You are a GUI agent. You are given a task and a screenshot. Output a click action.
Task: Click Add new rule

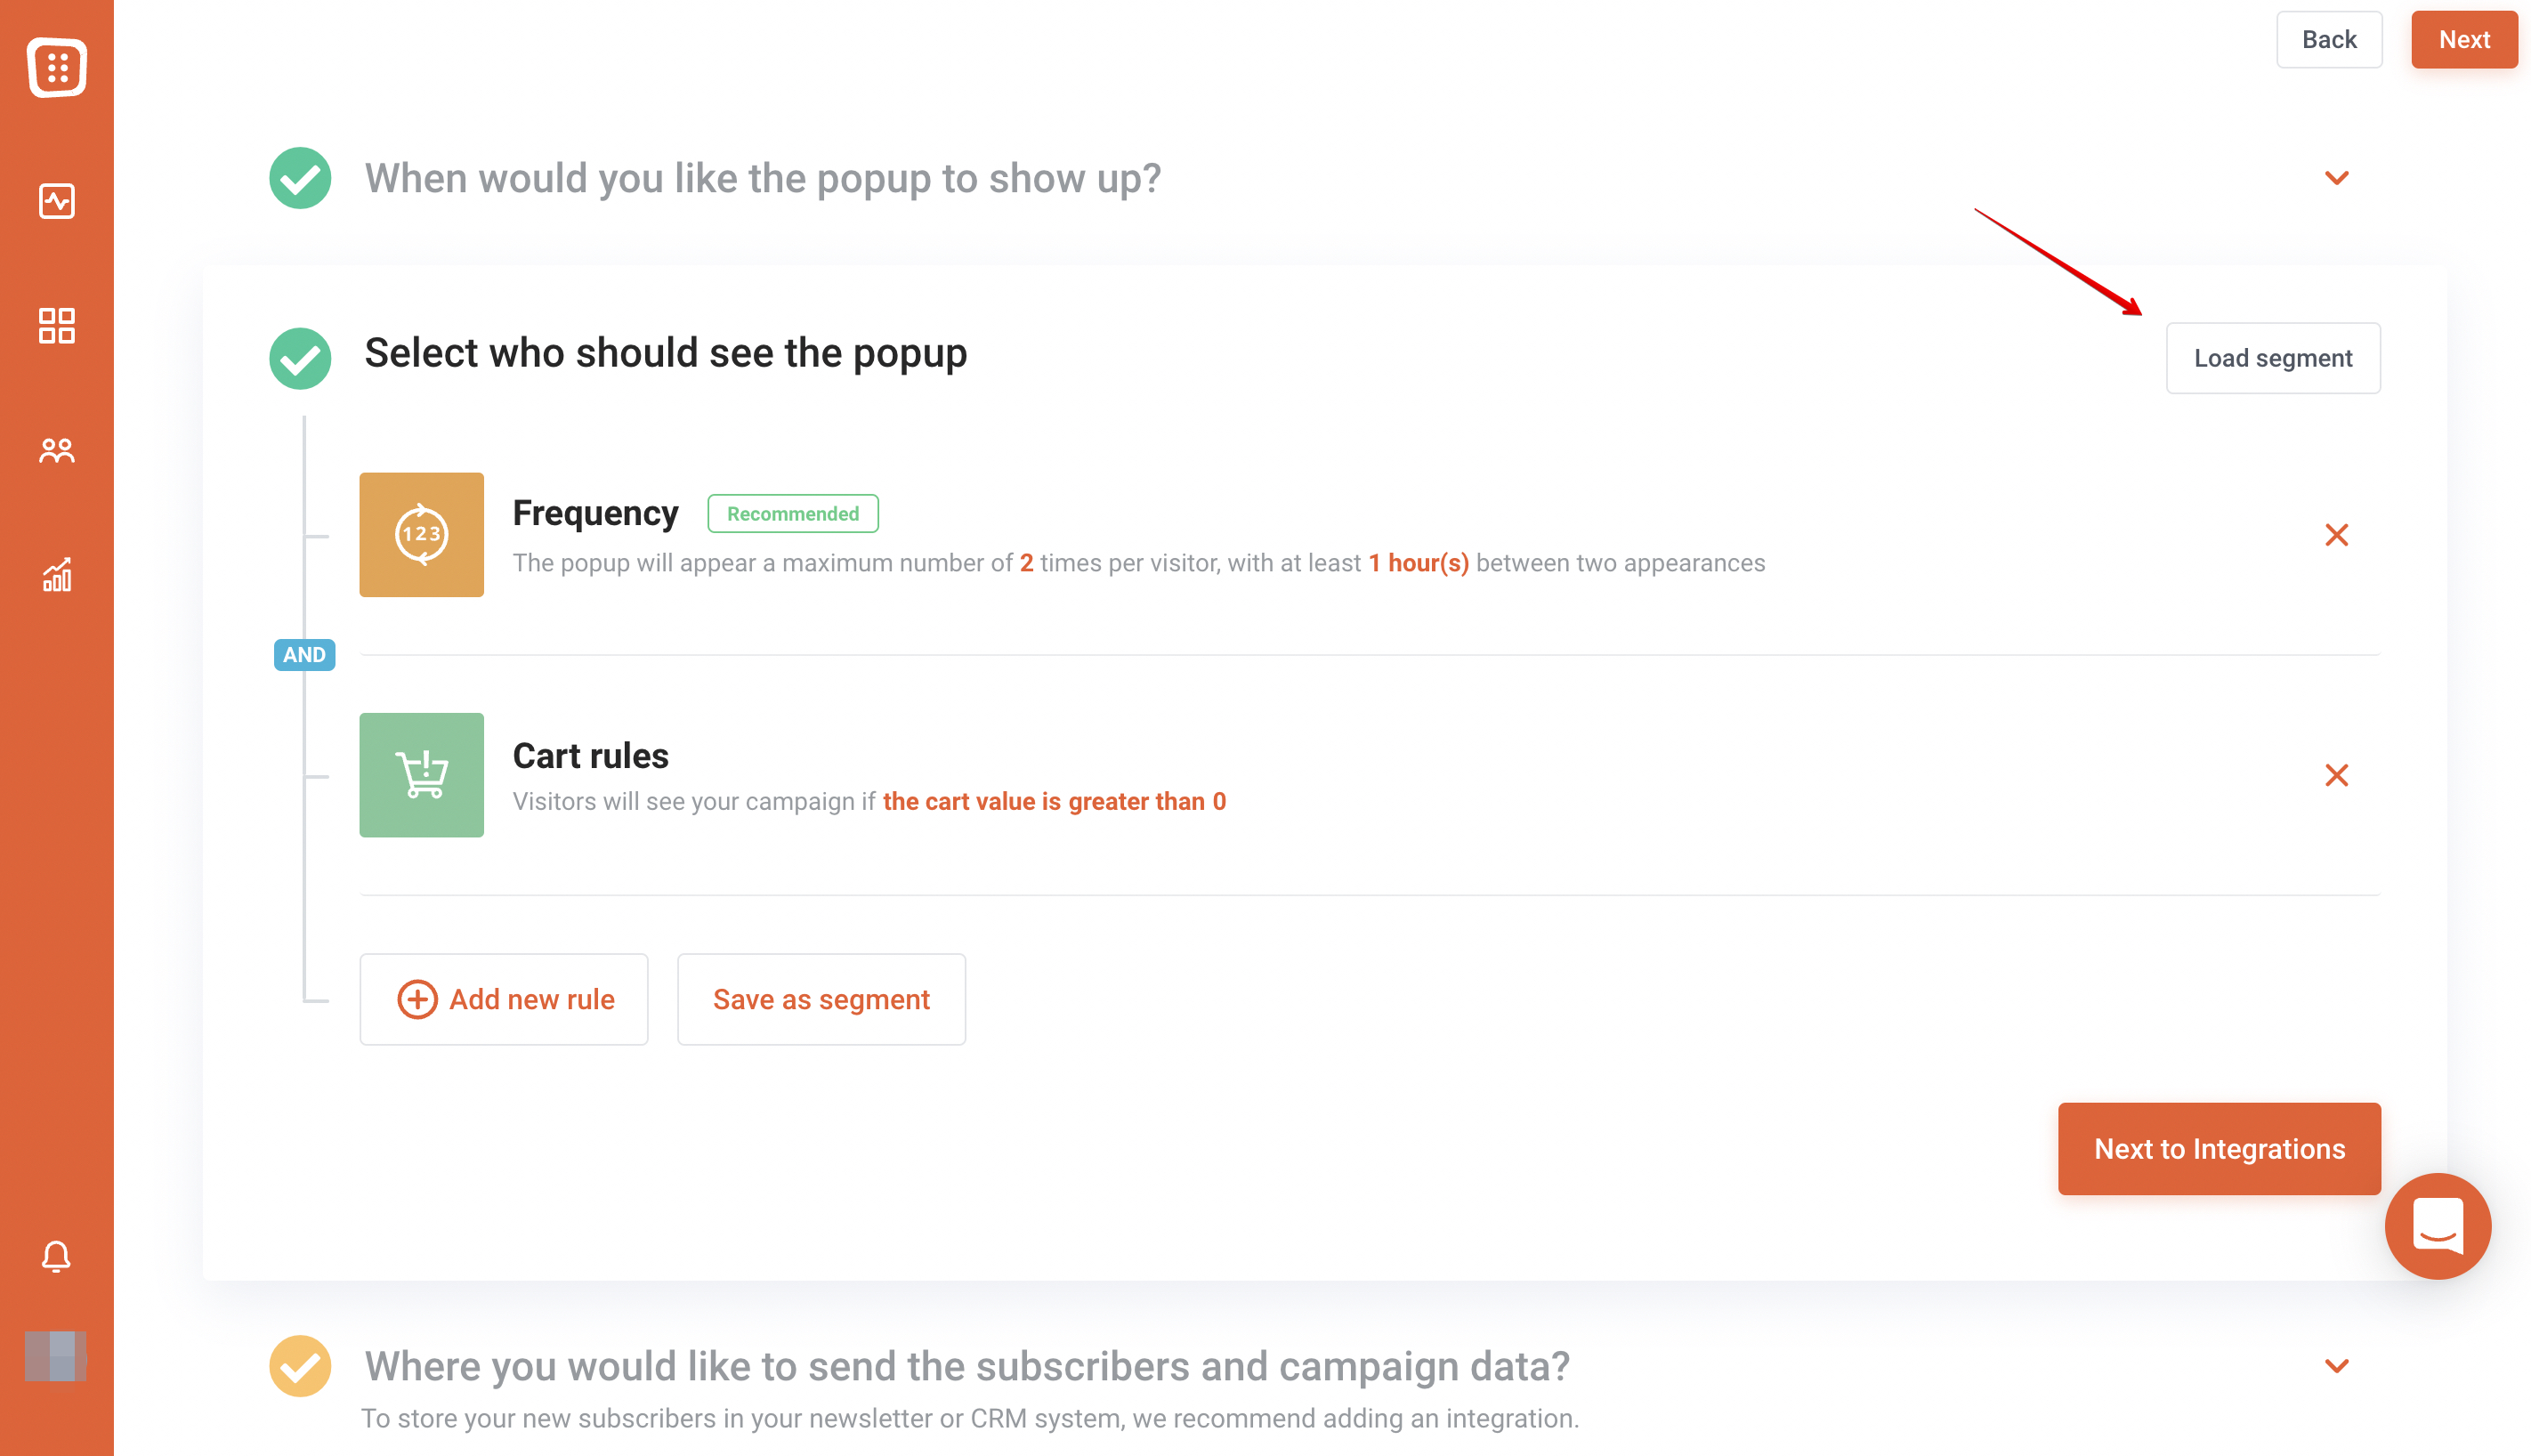pos(504,999)
